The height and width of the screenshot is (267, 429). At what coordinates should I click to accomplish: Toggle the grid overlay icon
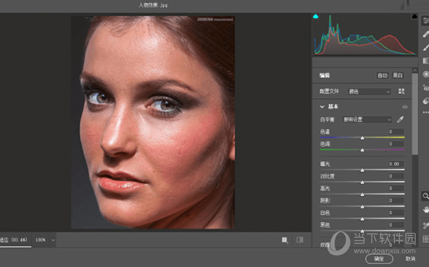425,239
